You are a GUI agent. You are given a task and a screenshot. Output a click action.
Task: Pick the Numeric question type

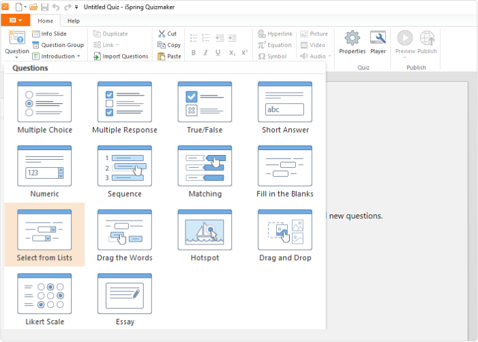[x=44, y=171]
